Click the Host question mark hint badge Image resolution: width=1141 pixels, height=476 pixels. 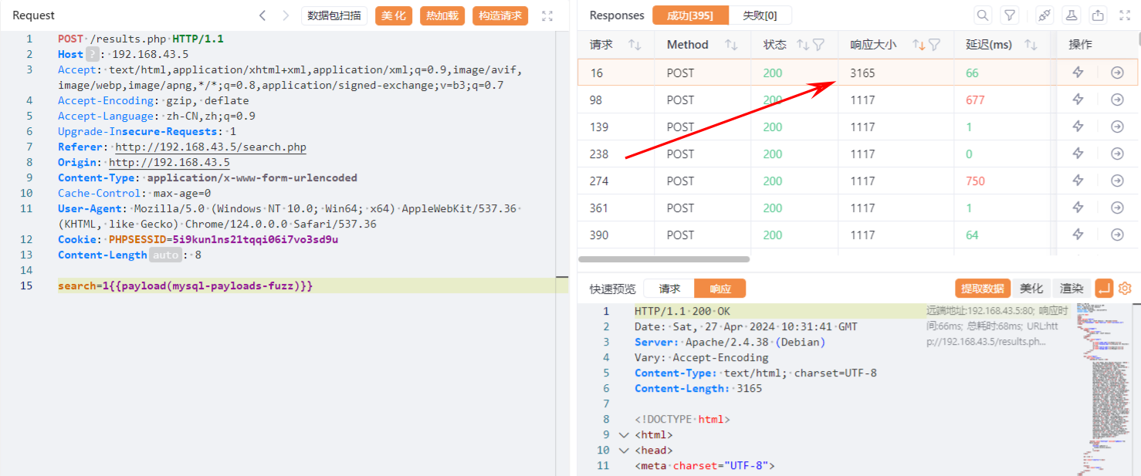93,54
